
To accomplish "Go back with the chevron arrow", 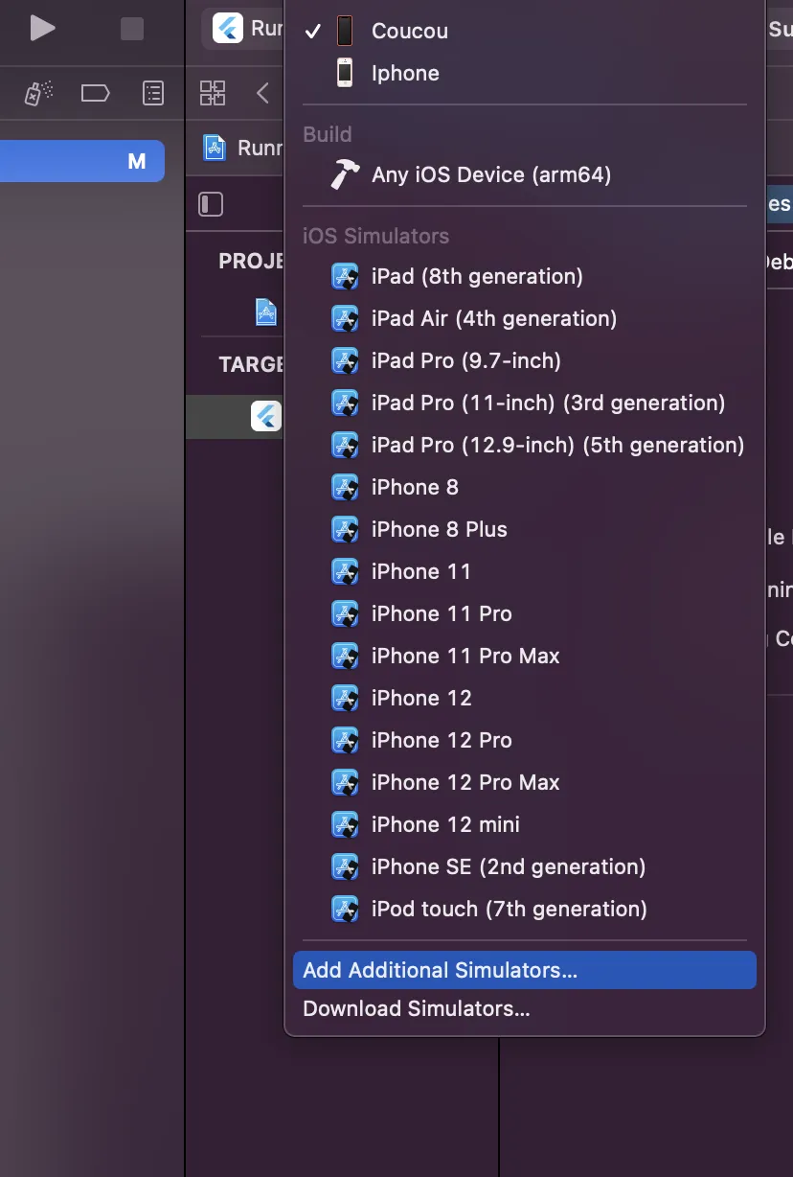I will pyautogui.click(x=263, y=93).
